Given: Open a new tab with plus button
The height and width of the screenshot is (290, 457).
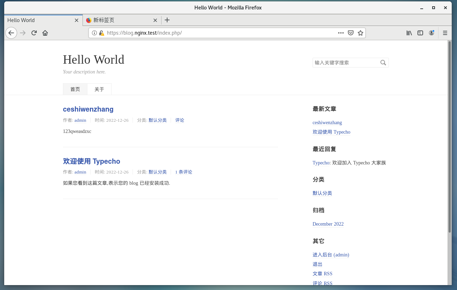Looking at the screenshot, I should [167, 20].
